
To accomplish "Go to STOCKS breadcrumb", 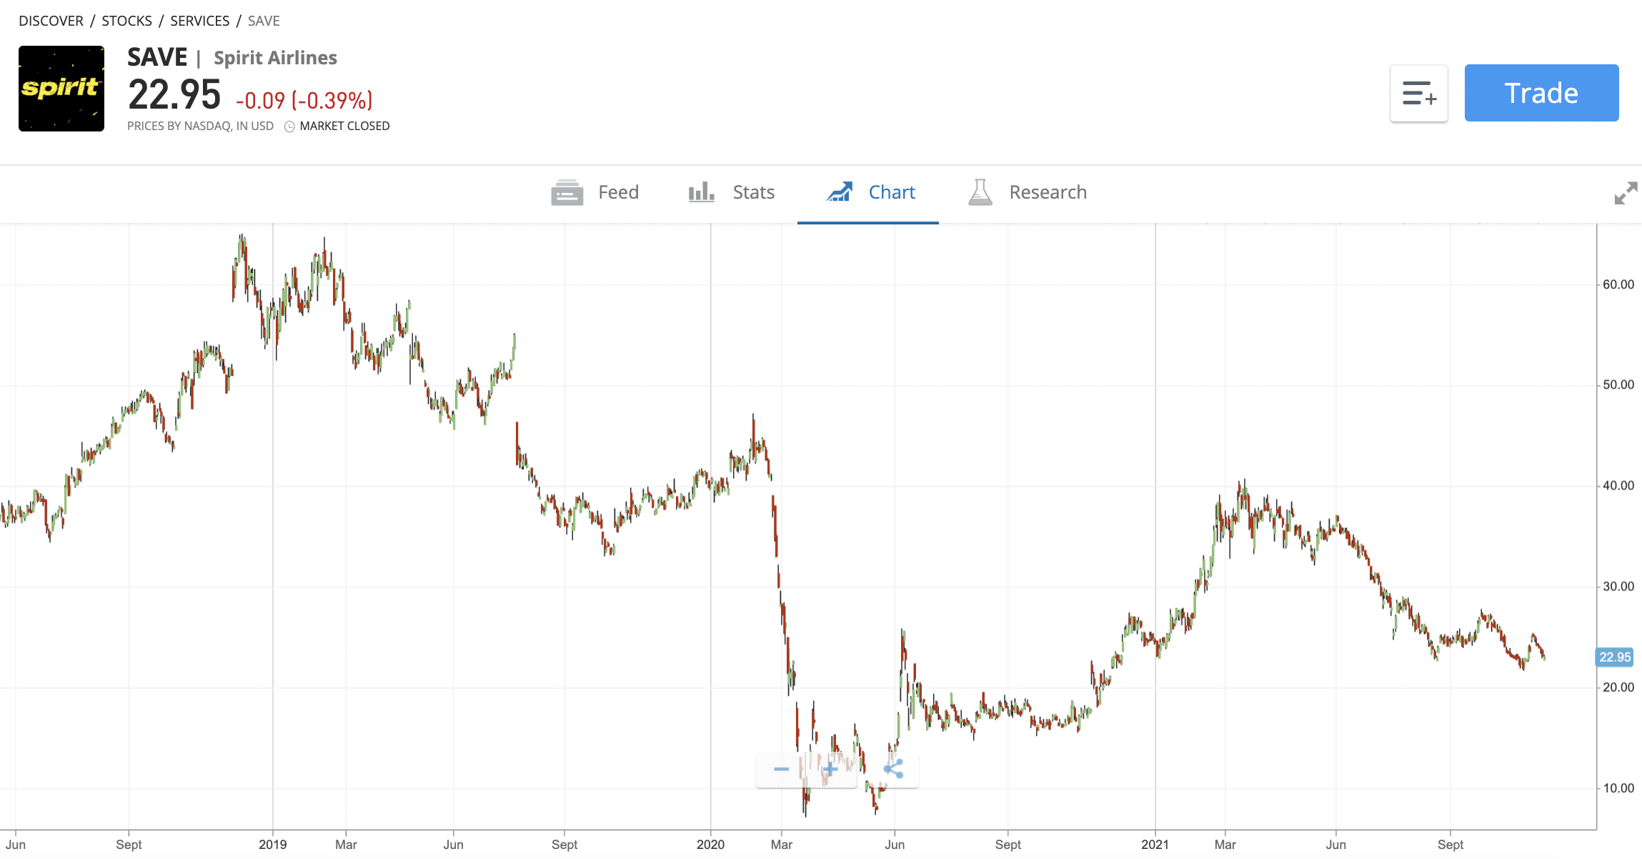I will tap(126, 21).
